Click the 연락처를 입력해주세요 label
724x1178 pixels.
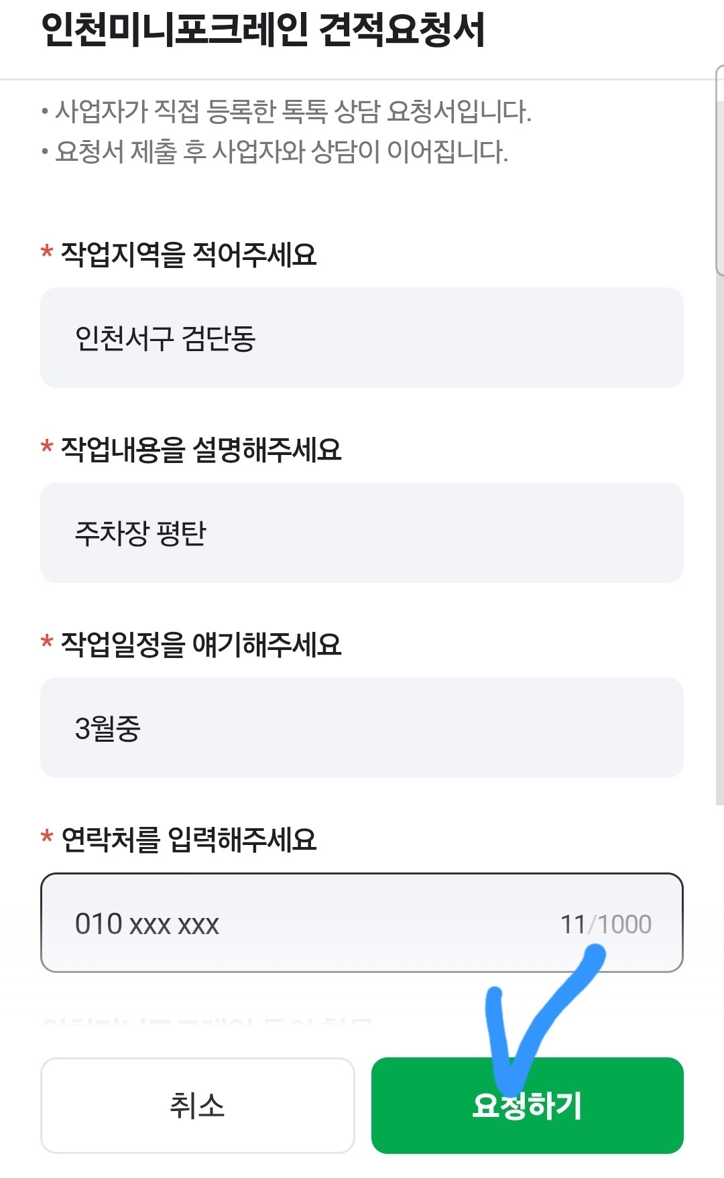point(188,840)
